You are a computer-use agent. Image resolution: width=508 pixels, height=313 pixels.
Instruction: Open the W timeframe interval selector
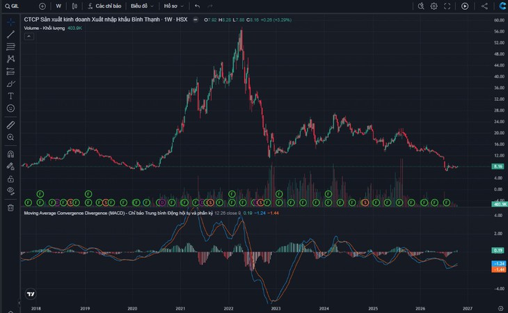click(x=58, y=6)
